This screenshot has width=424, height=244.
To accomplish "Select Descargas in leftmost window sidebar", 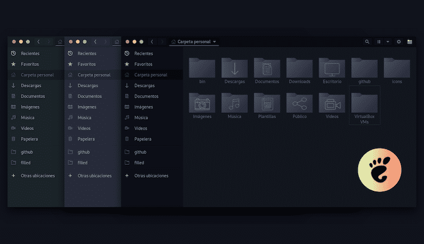I will 36,86.
